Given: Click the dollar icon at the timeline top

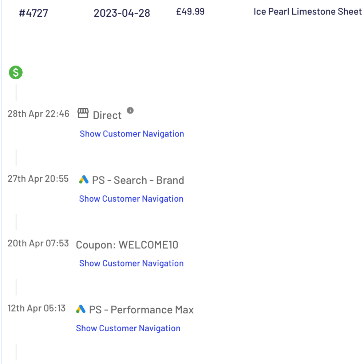Looking at the screenshot, I should coord(15,72).
